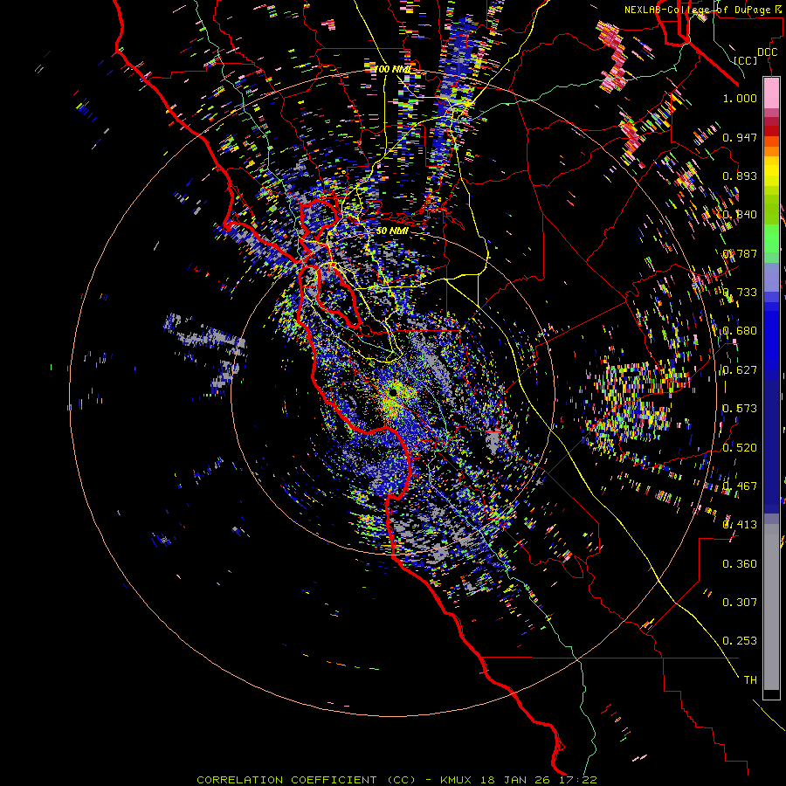Pick the lavender segment of the color bar

[771, 278]
